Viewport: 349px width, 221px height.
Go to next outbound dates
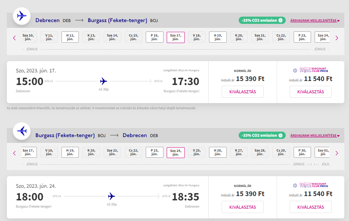pyautogui.click(x=337, y=38)
